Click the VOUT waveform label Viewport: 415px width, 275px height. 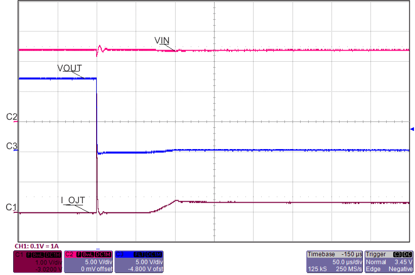pos(70,68)
